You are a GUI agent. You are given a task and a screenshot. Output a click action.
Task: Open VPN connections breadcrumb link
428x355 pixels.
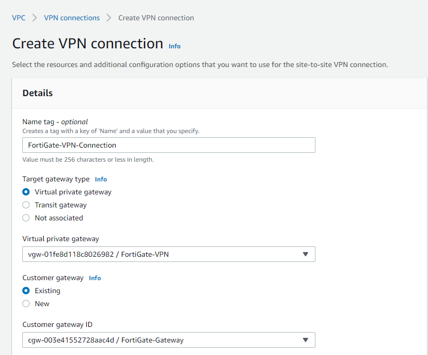pyautogui.click(x=72, y=18)
